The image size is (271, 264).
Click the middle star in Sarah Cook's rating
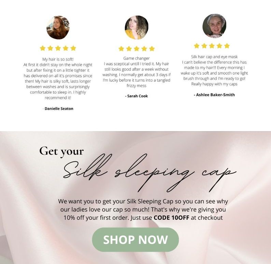(x=137, y=49)
